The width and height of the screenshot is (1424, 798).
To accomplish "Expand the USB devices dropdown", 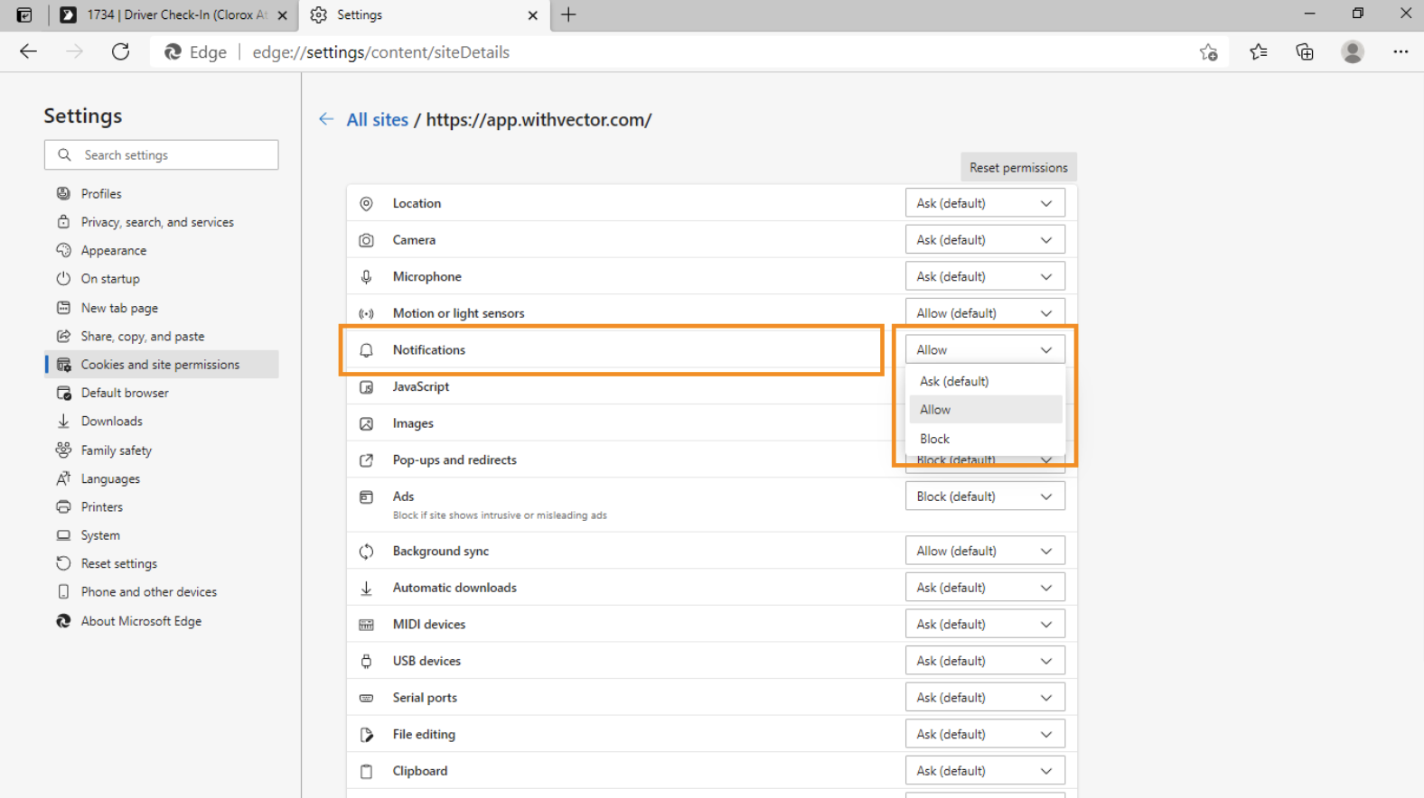I will (x=985, y=661).
